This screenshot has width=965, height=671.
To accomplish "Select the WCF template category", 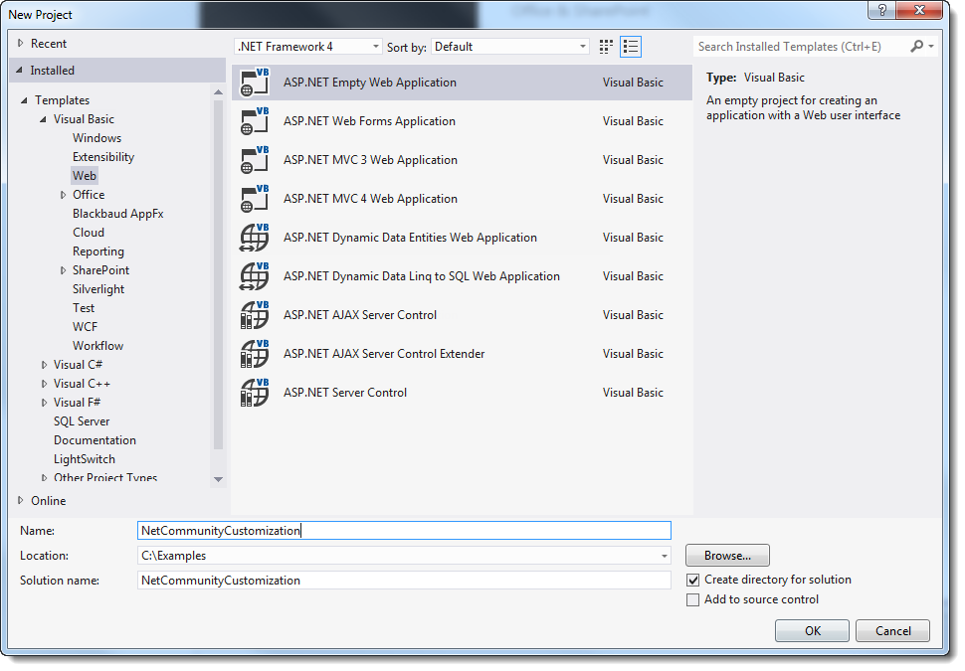I will 85,327.
